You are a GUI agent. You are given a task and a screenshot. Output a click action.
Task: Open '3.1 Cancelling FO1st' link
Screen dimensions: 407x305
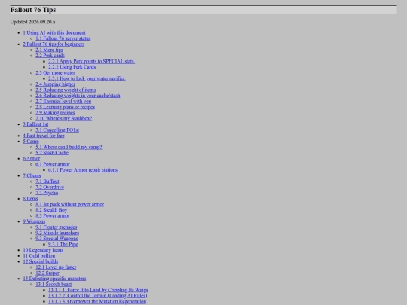(57, 130)
